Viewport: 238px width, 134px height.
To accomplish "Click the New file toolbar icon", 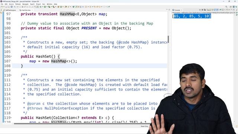I will (1, 7).
